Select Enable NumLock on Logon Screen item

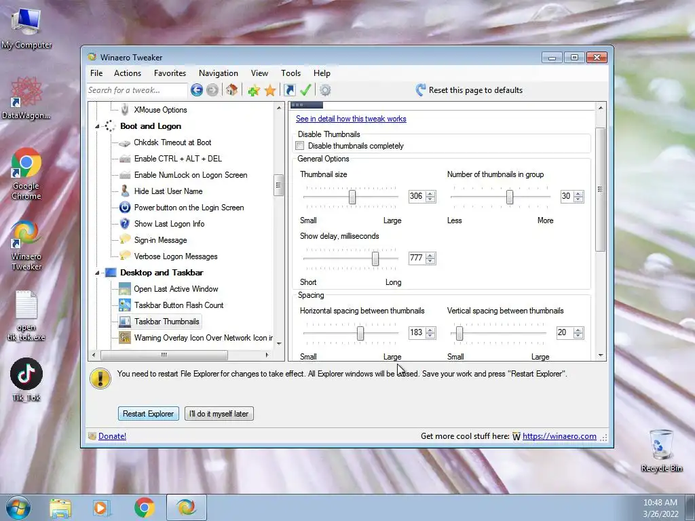click(191, 175)
